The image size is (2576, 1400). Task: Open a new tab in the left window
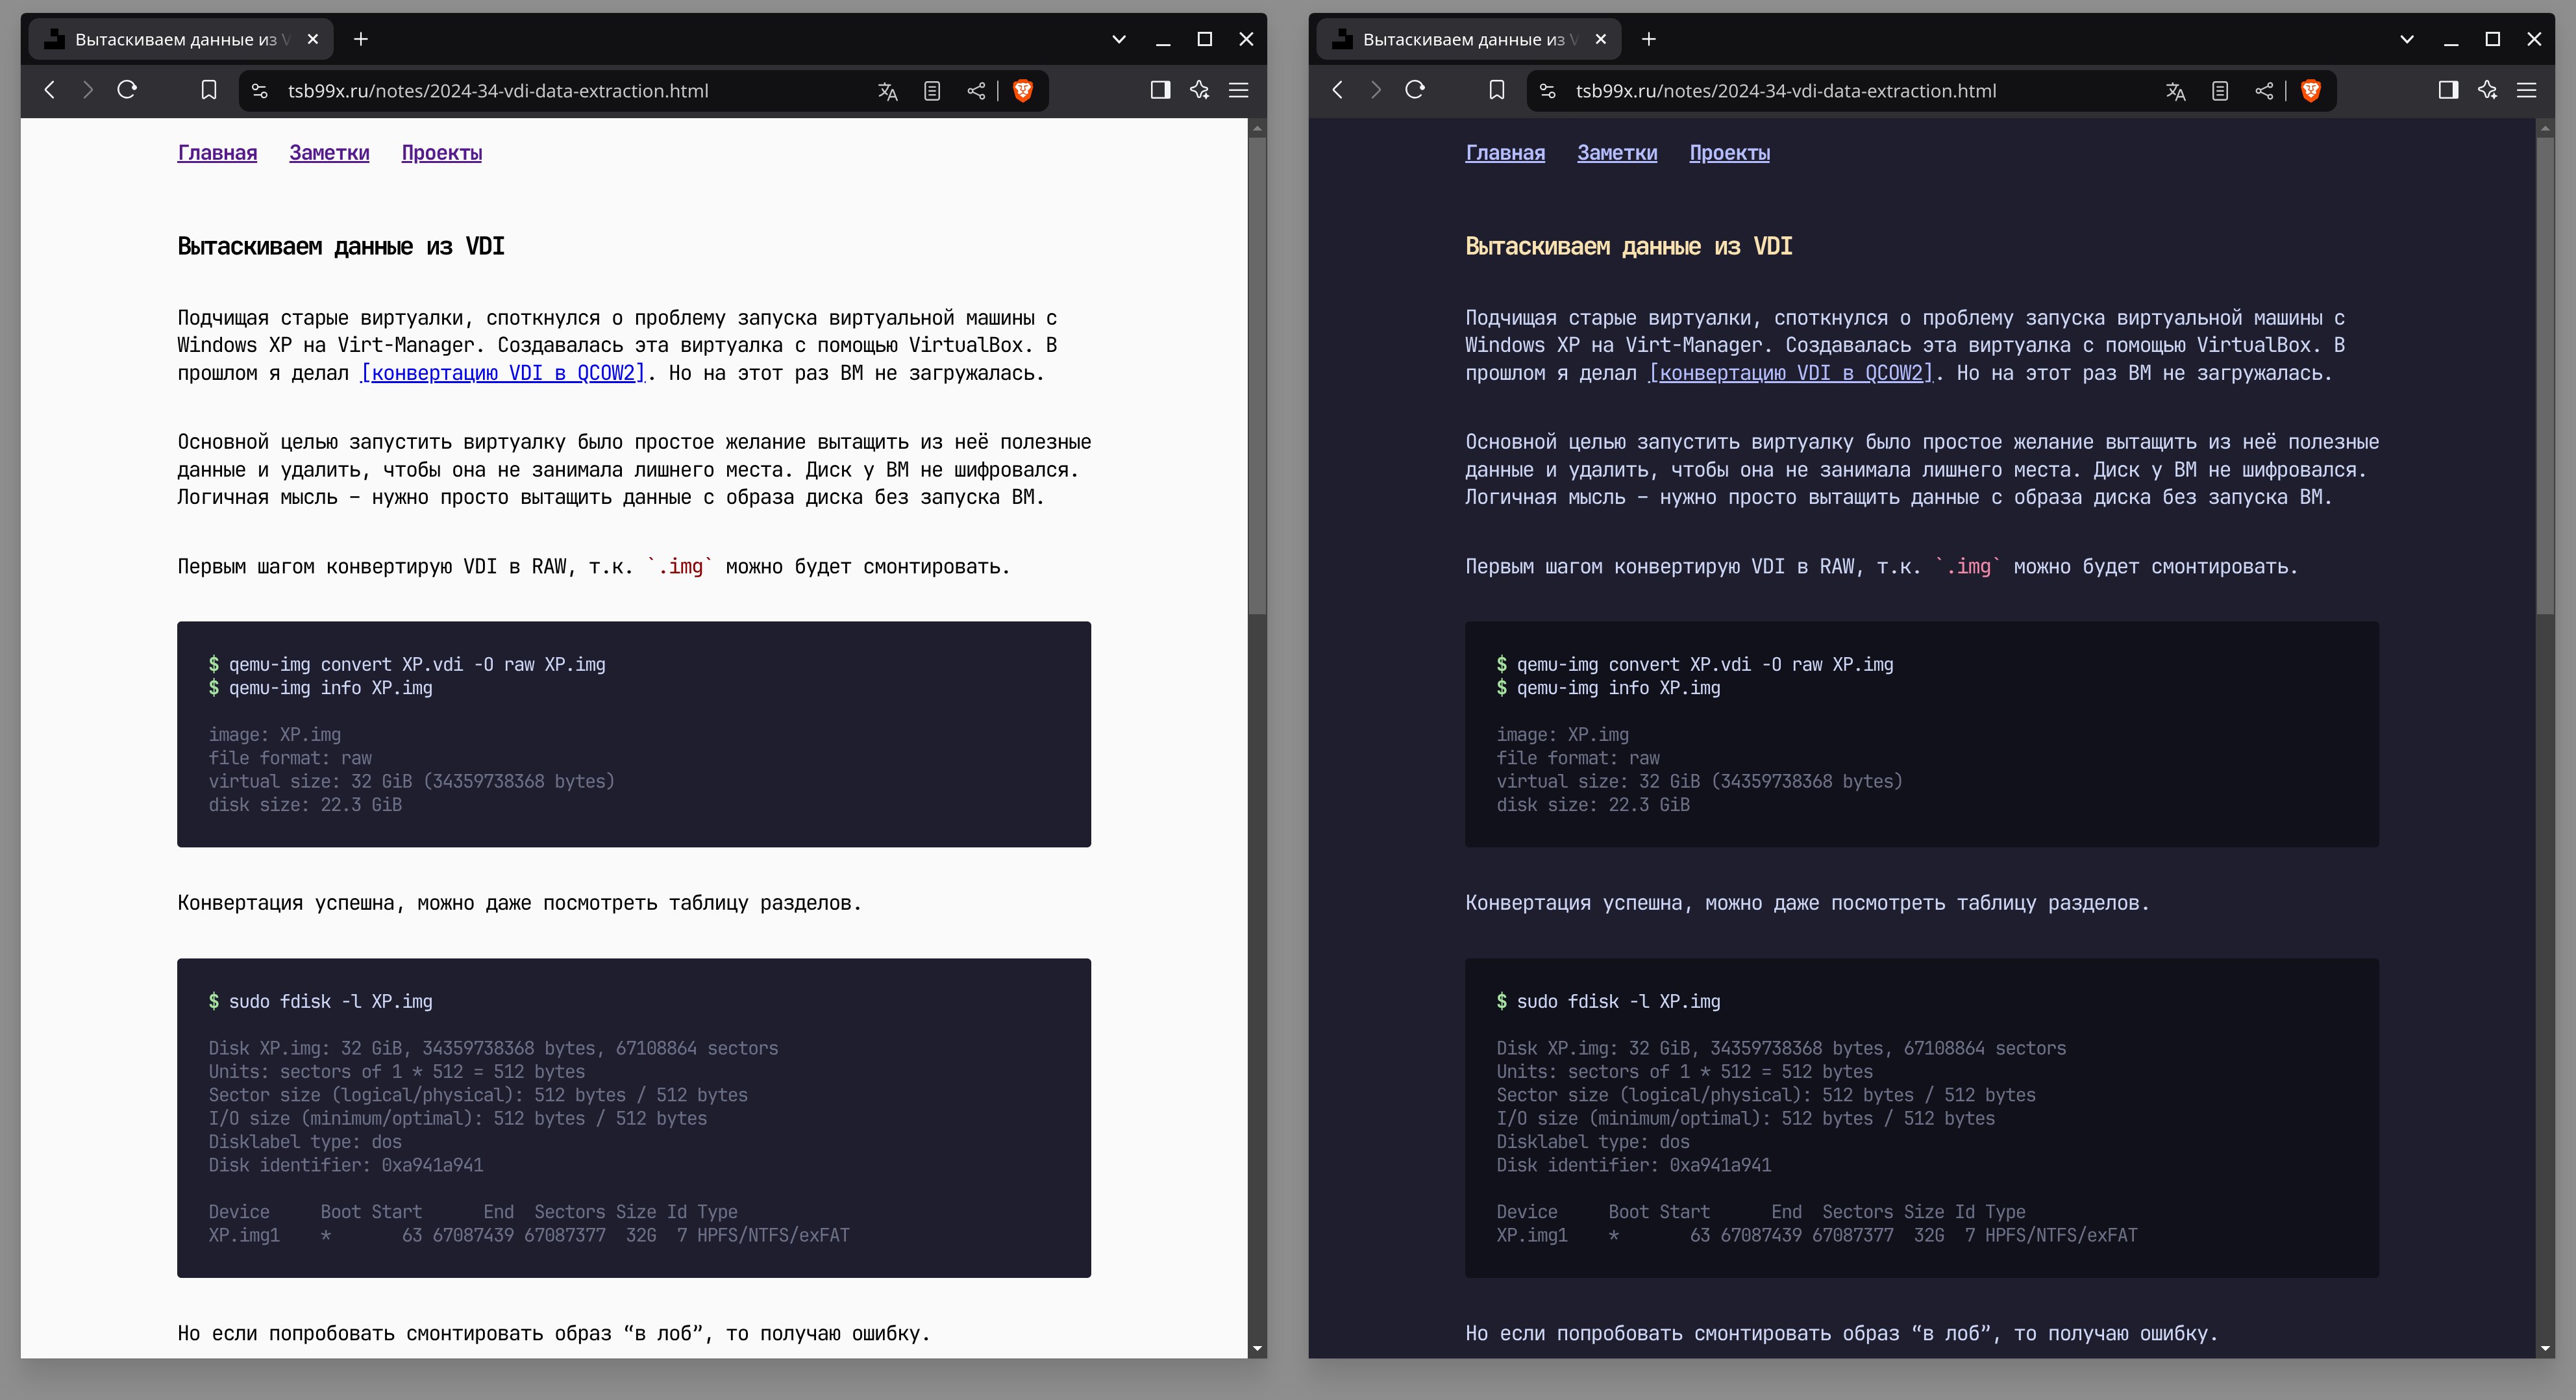click(x=361, y=39)
